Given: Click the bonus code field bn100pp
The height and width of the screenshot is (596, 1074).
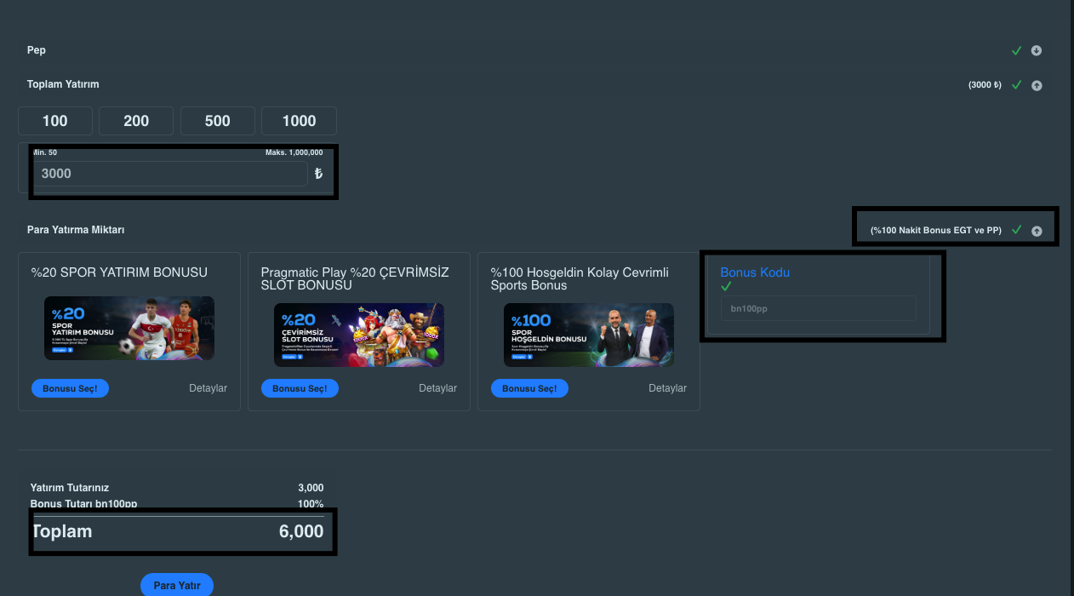Looking at the screenshot, I should (818, 308).
